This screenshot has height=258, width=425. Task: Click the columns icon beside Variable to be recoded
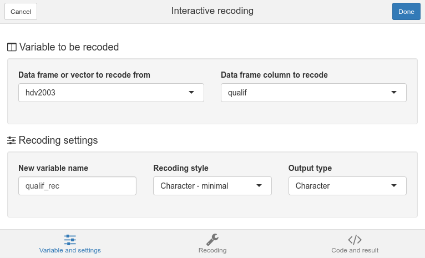12,47
